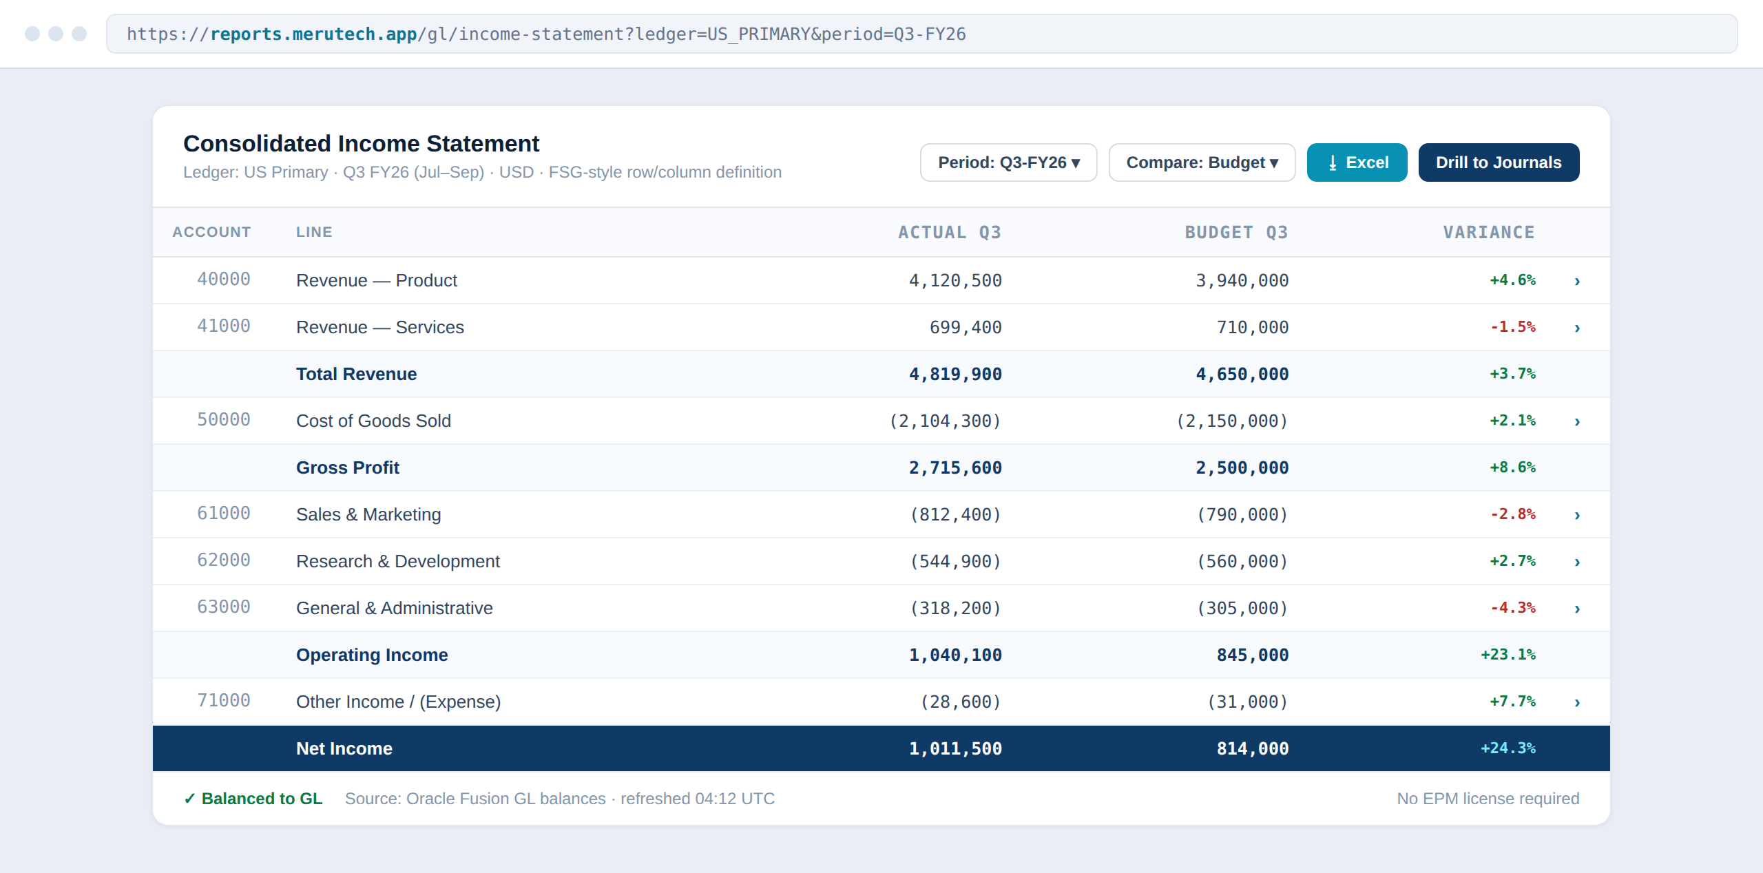This screenshot has width=1763, height=873.
Task: Expand the General & Administrative chevron
Action: pyautogui.click(x=1577, y=609)
